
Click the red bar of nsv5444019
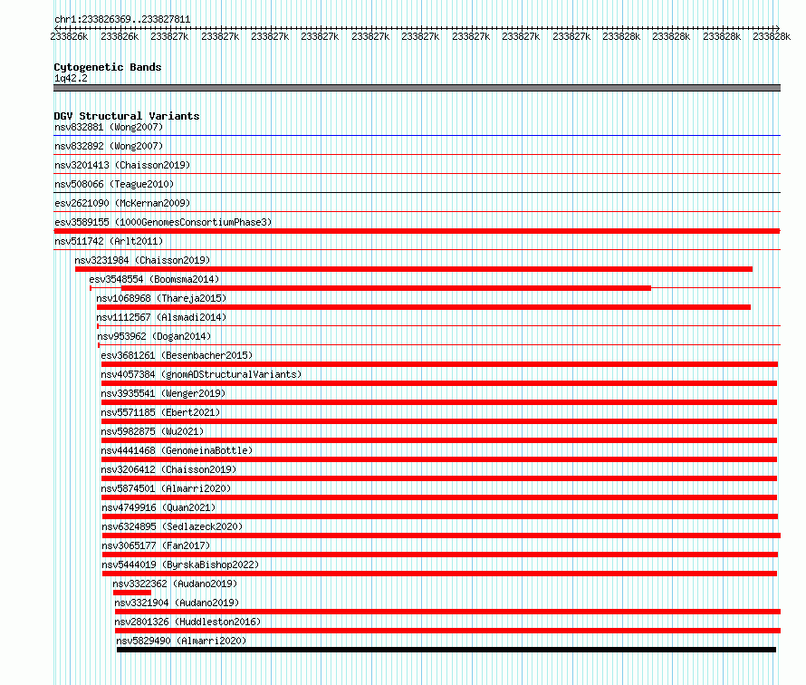pyautogui.click(x=439, y=574)
